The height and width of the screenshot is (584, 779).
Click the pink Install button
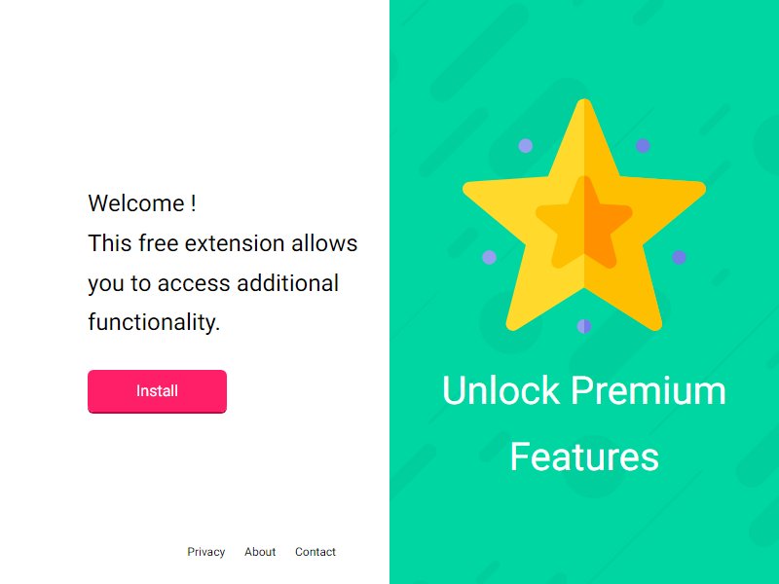[157, 391]
